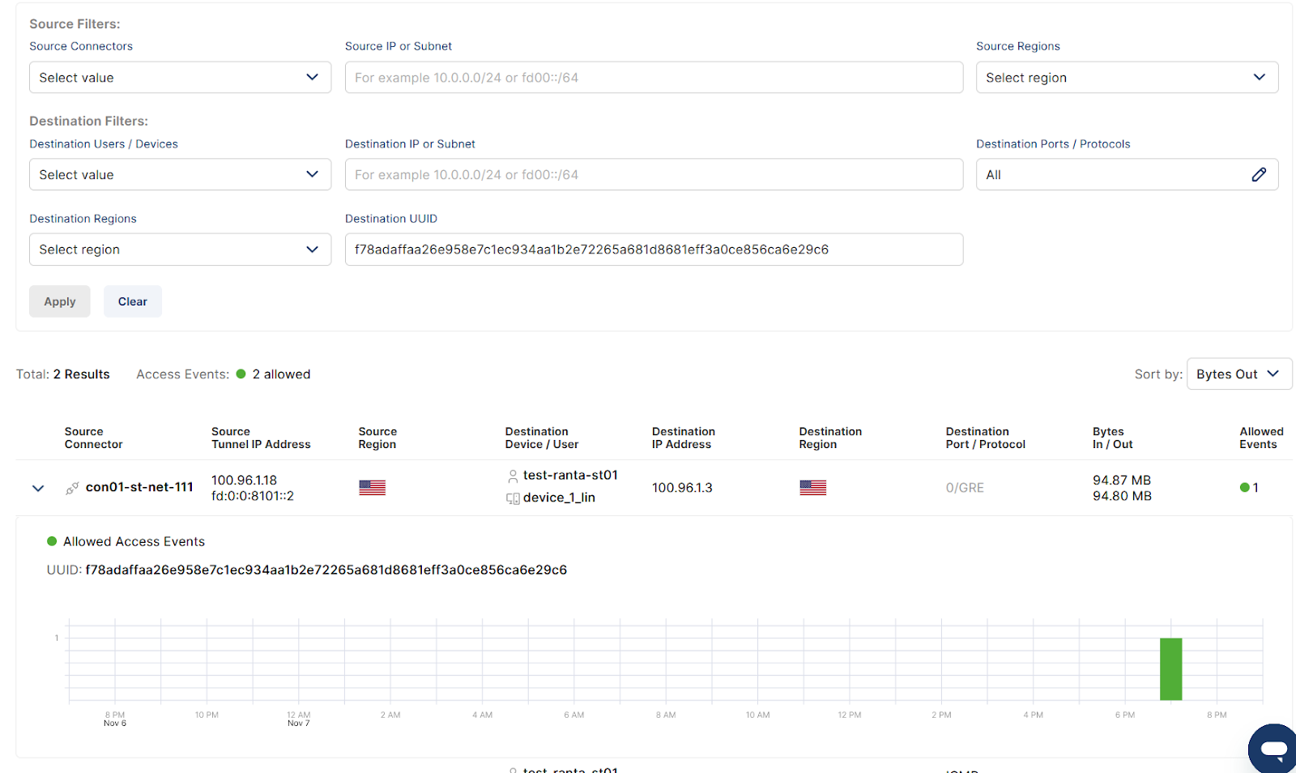Click the Destination IP or Subnet field
1296x773 pixels.
pyautogui.click(x=653, y=175)
